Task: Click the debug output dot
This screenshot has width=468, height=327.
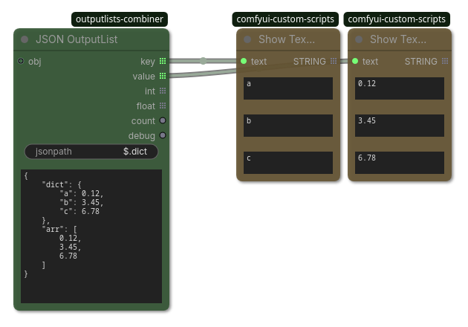Action: tap(163, 135)
